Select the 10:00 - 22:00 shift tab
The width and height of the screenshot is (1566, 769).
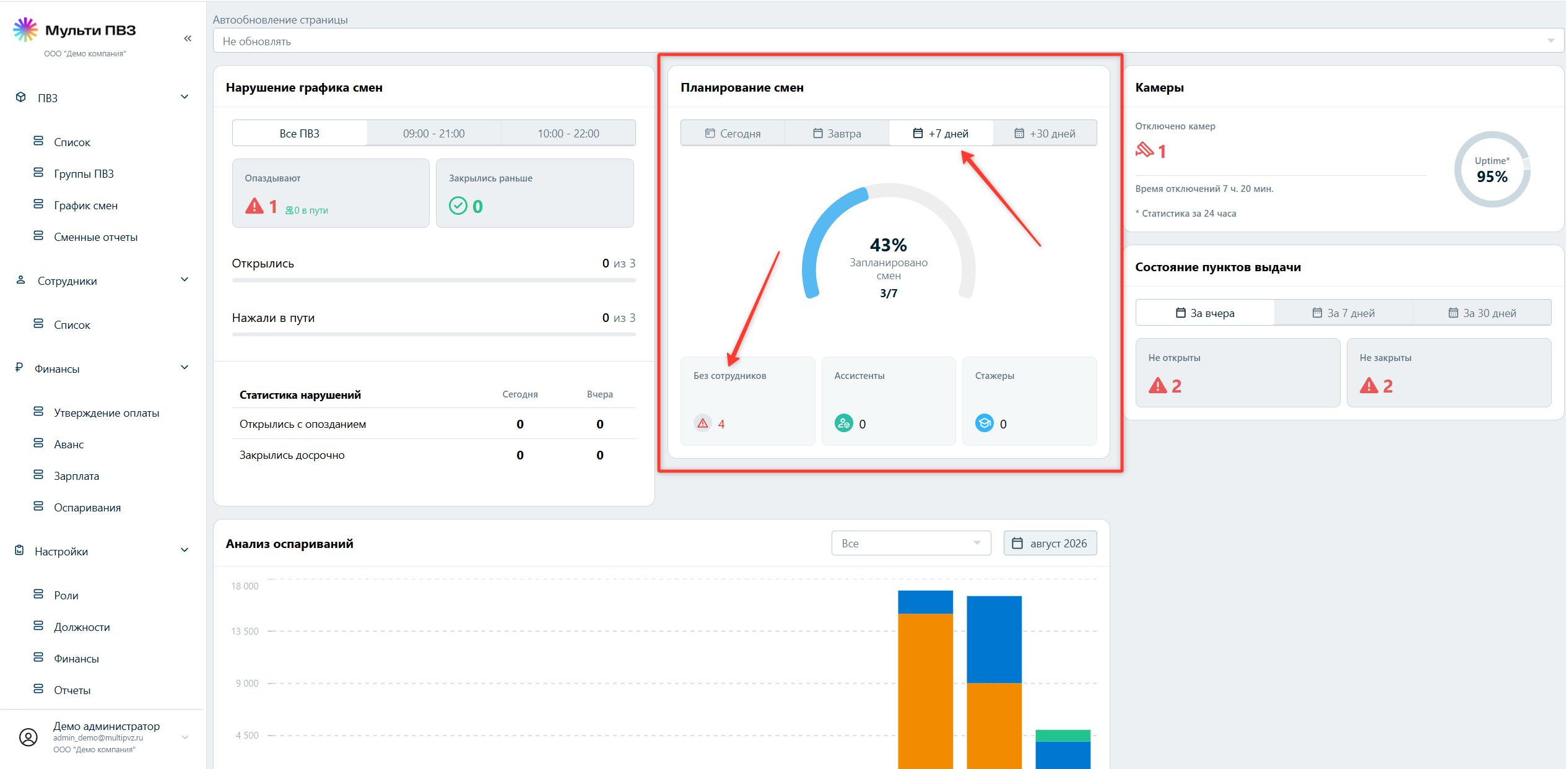tap(568, 133)
